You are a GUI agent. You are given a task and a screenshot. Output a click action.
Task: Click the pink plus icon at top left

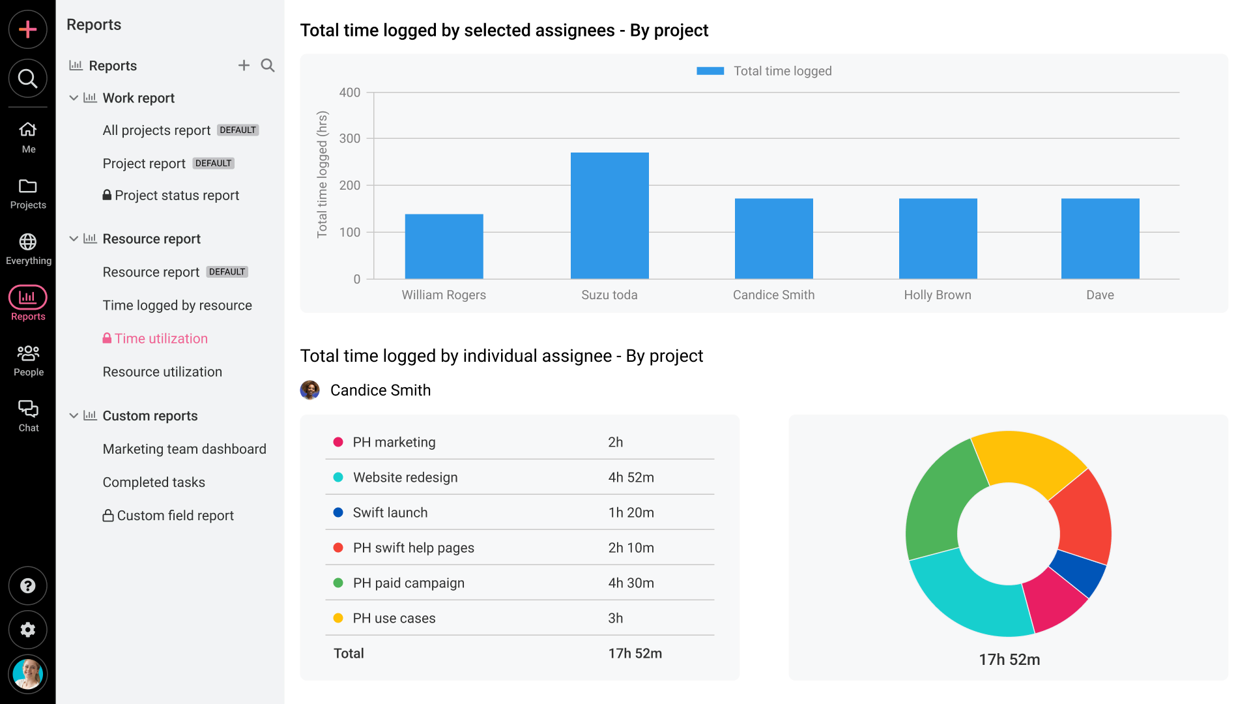click(x=27, y=29)
